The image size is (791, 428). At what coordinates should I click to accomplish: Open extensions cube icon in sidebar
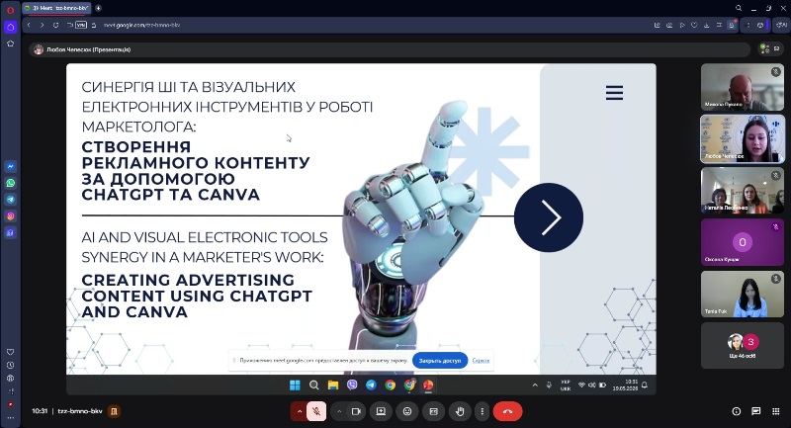10,379
